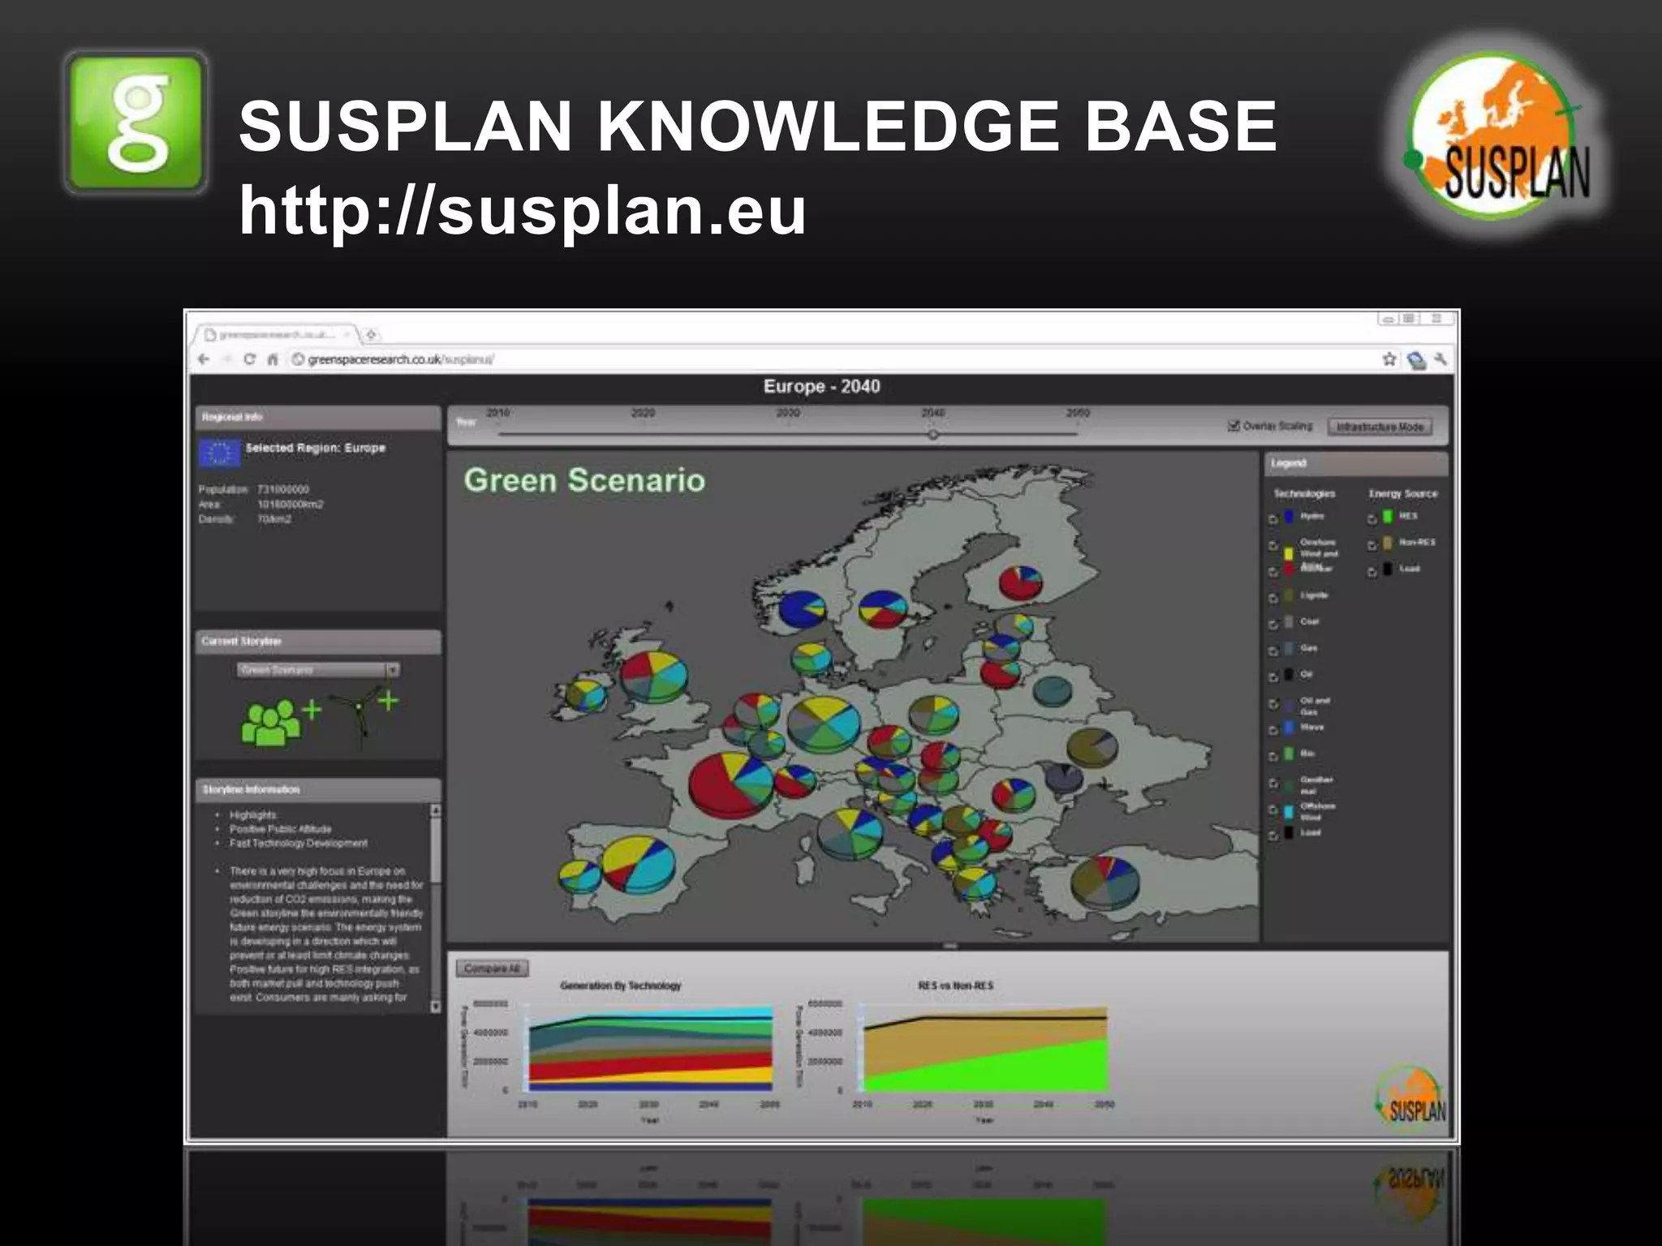Select the pie chart over Great Britain

pyautogui.click(x=654, y=676)
